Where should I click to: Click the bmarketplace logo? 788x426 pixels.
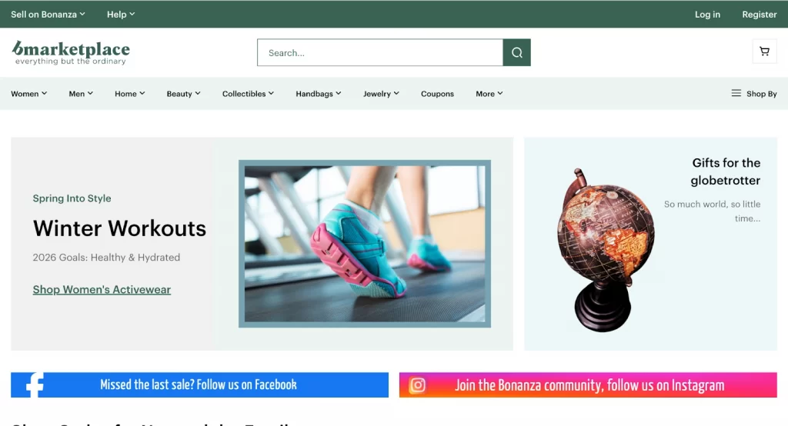(x=71, y=52)
